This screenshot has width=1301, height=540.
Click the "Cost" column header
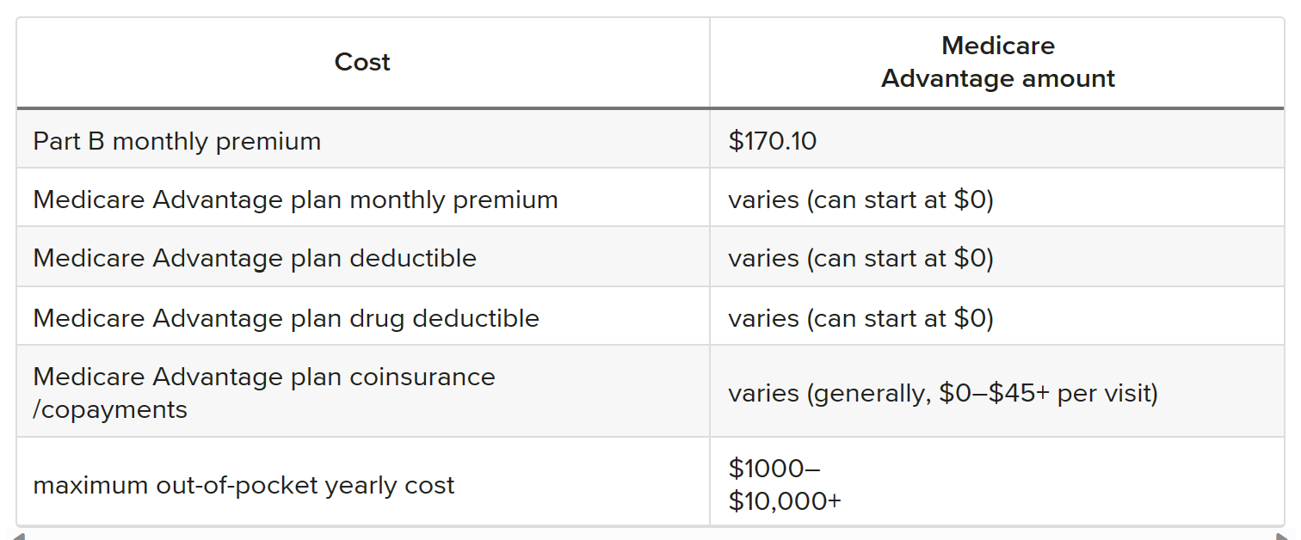[362, 62]
